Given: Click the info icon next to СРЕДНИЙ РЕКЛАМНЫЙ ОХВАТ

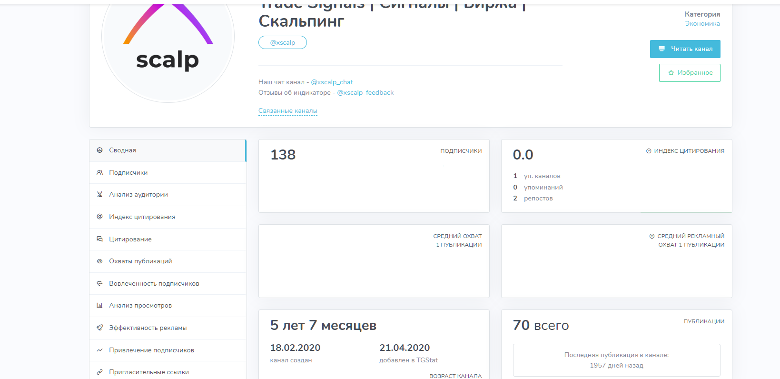Looking at the screenshot, I should (x=652, y=236).
